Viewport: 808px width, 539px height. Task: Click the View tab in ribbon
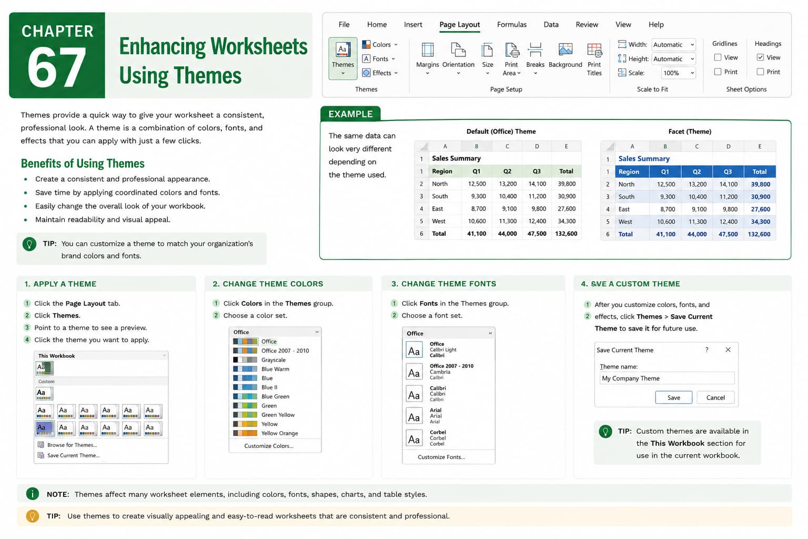(623, 24)
